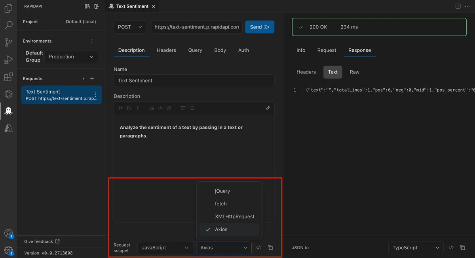Click the code snippet icon beside TypeScript dropdown
Viewport: 475px width, 258px height.
(x=451, y=247)
